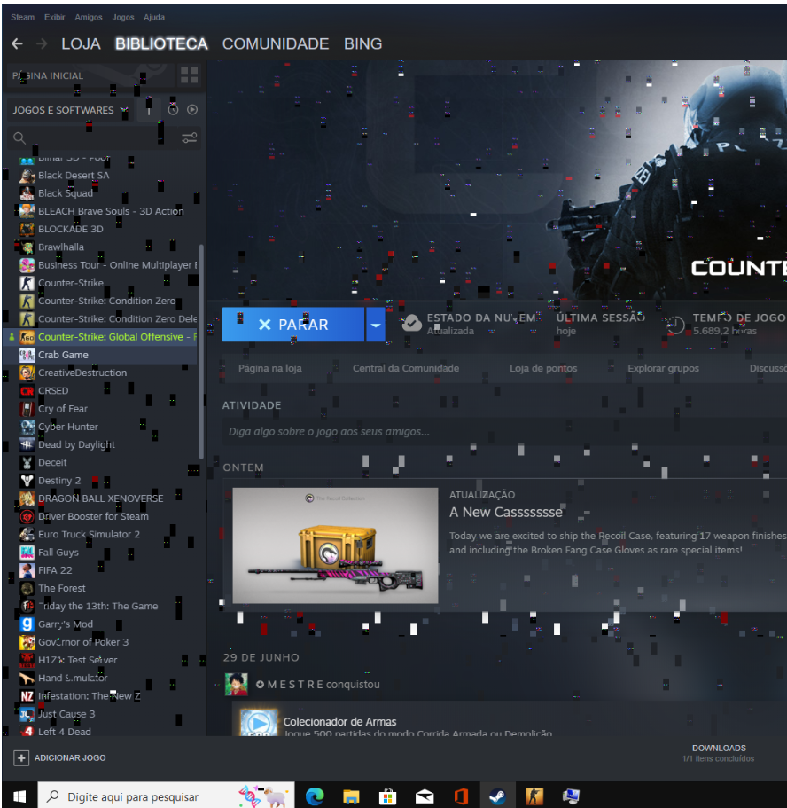Toggle the ready-to-play filter icon
This screenshot has height=808, width=787.
click(x=192, y=110)
